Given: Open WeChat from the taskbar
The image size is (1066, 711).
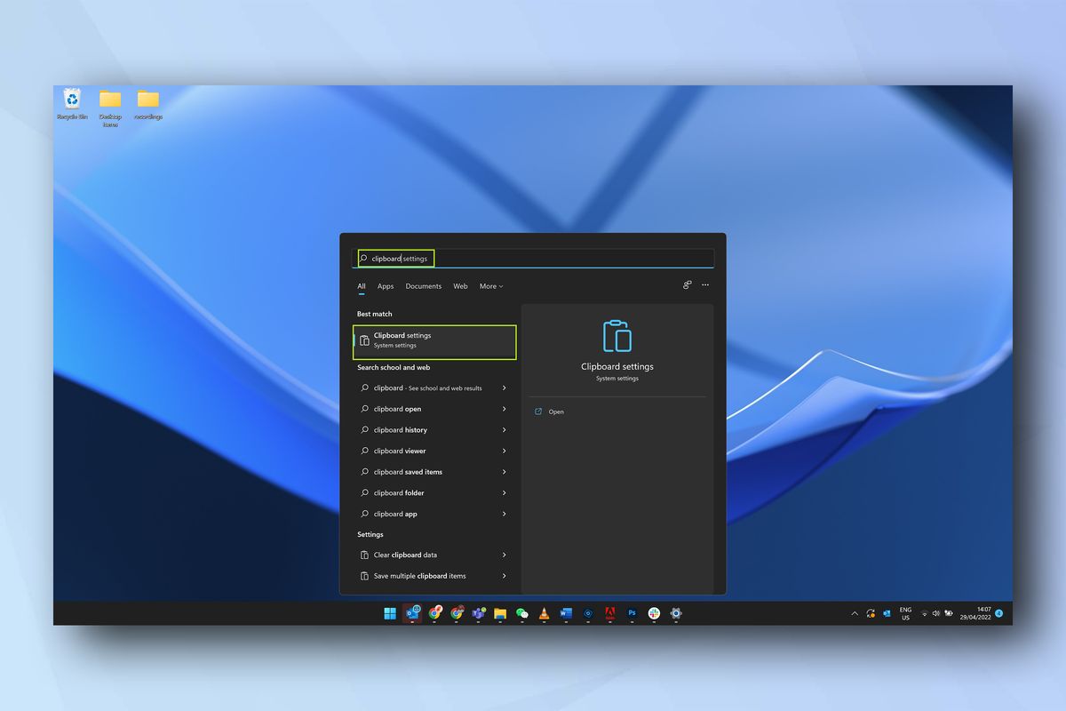Looking at the screenshot, I should click(x=521, y=613).
